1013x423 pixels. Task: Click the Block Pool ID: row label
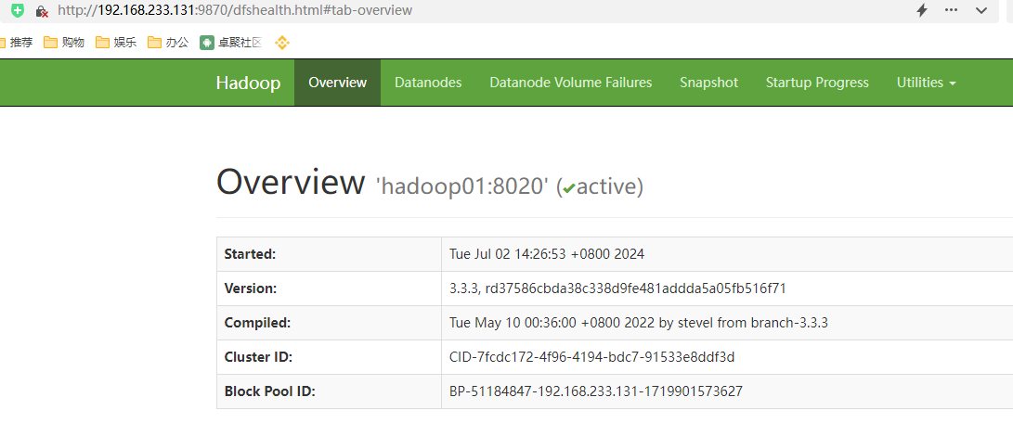pyautogui.click(x=269, y=391)
